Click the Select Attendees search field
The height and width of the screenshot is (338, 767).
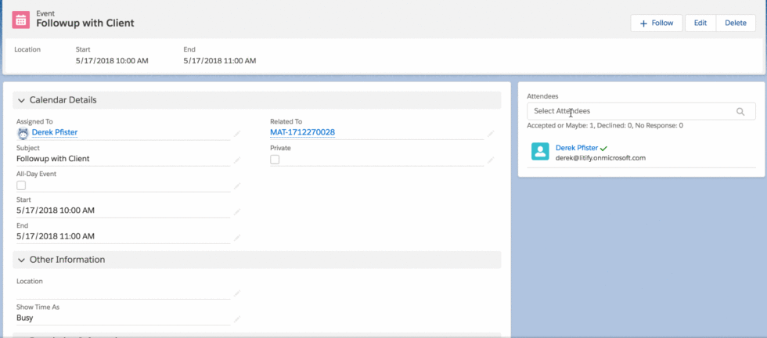641,111
